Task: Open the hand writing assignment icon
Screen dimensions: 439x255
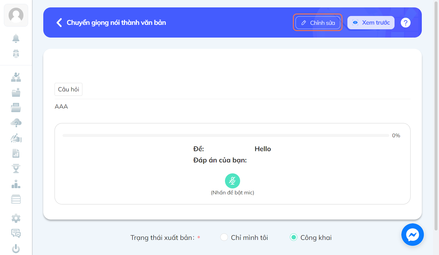Action: click(16, 138)
